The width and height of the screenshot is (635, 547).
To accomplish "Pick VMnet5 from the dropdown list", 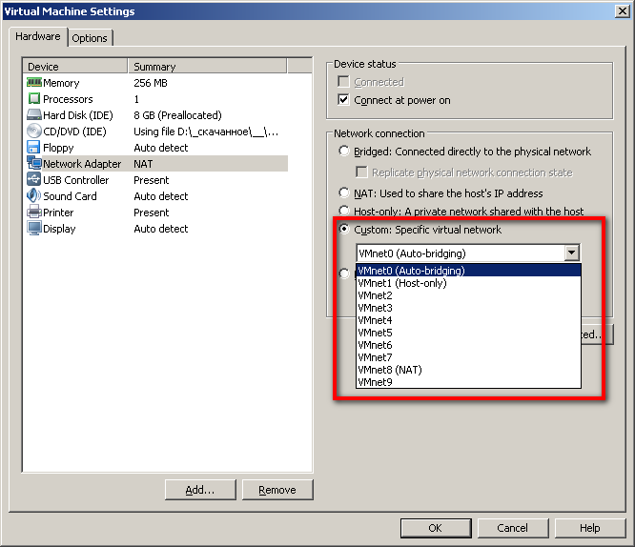I will pos(468,333).
